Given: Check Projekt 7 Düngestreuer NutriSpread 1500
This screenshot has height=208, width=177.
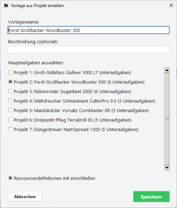Looking at the screenshot, I should (10, 129).
